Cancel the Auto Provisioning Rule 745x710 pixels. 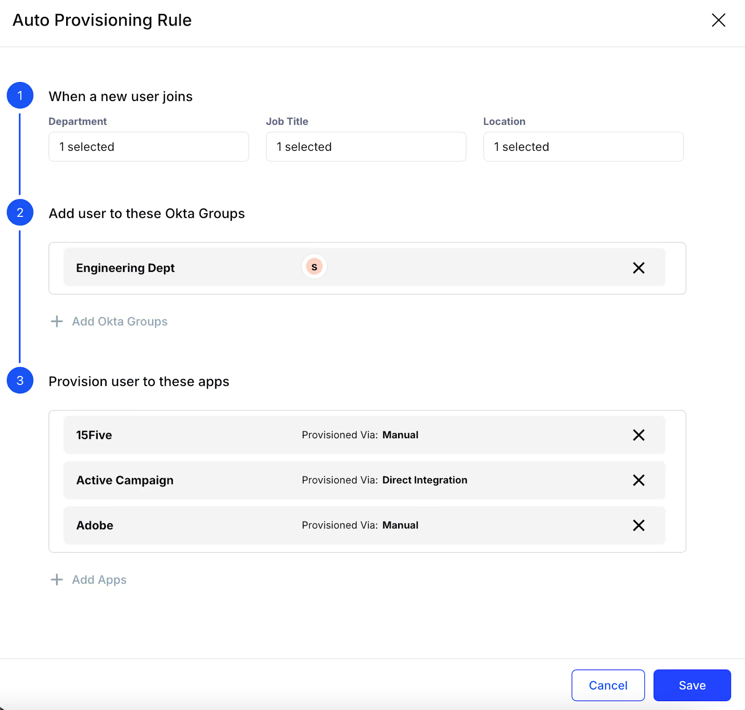pos(608,685)
